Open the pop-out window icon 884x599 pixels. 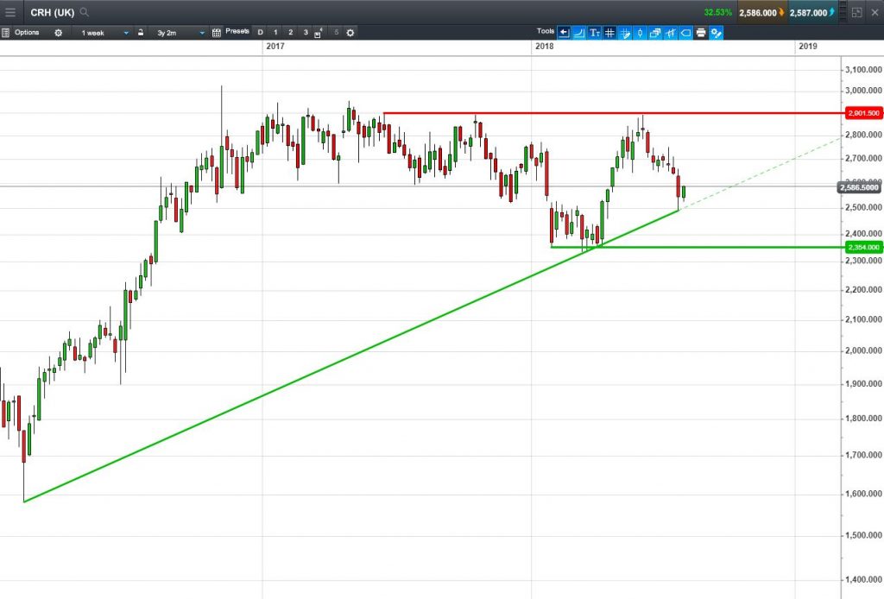pyautogui.click(x=856, y=12)
